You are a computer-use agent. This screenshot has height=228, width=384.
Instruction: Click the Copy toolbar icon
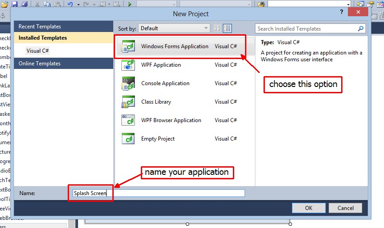point(47,4)
